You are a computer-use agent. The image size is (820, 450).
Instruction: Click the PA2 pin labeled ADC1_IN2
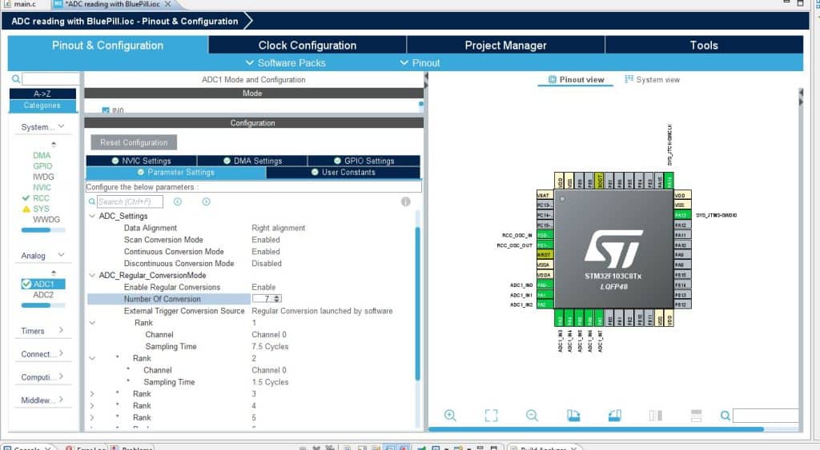click(545, 305)
